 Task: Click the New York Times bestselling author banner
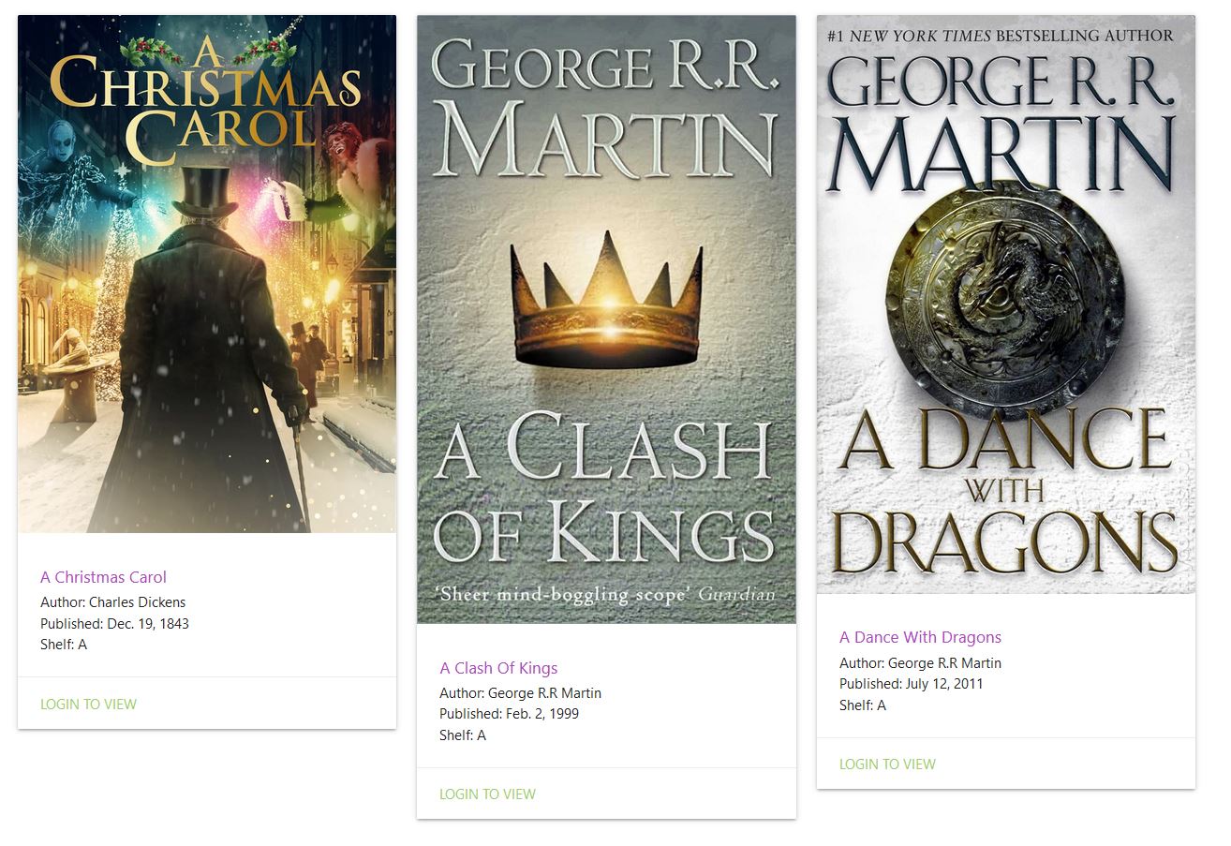[1001, 36]
